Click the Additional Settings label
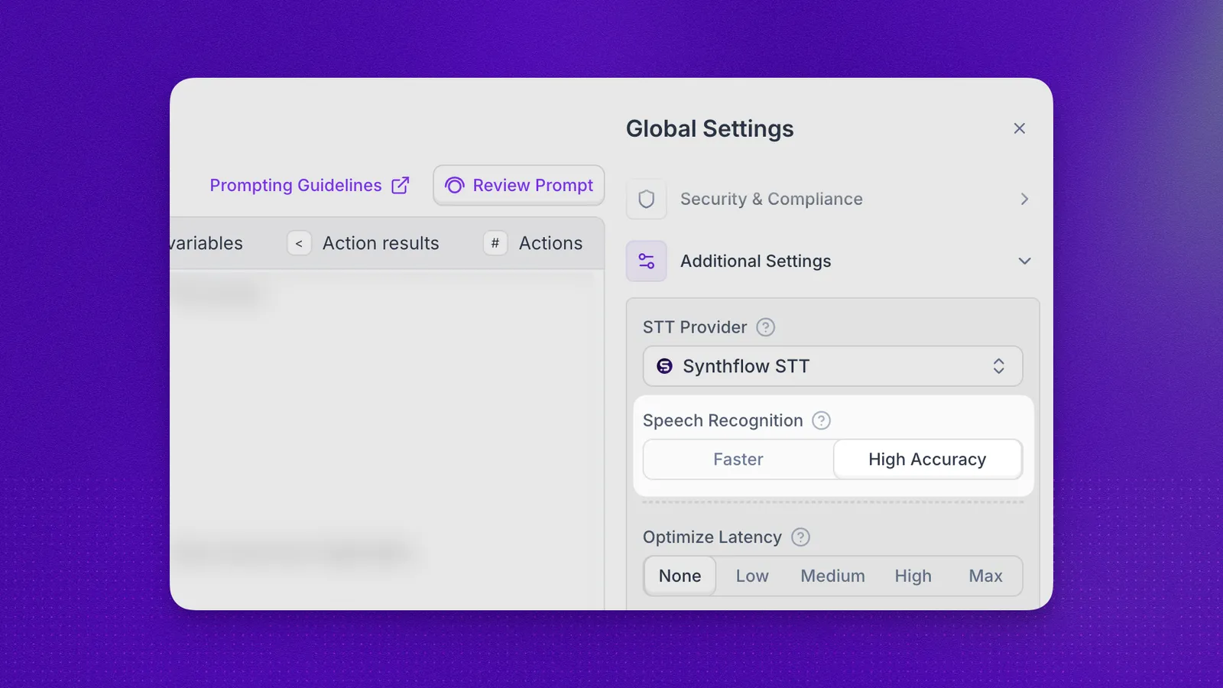This screenshot has width=1223, height=688. (755, 261)
